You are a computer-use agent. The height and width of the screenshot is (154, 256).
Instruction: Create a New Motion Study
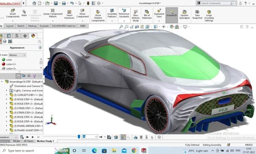pos(136,16)
